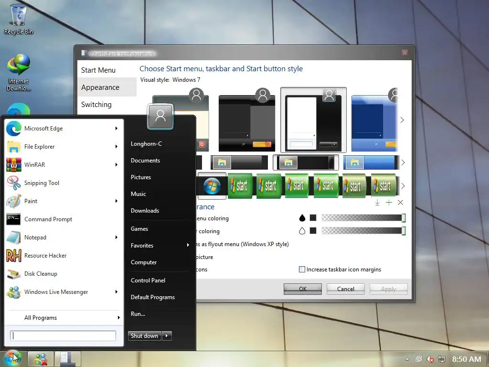Open Documents from the Start menu
This screenshot has width=489, height=367.
click(x=145, y=161)
